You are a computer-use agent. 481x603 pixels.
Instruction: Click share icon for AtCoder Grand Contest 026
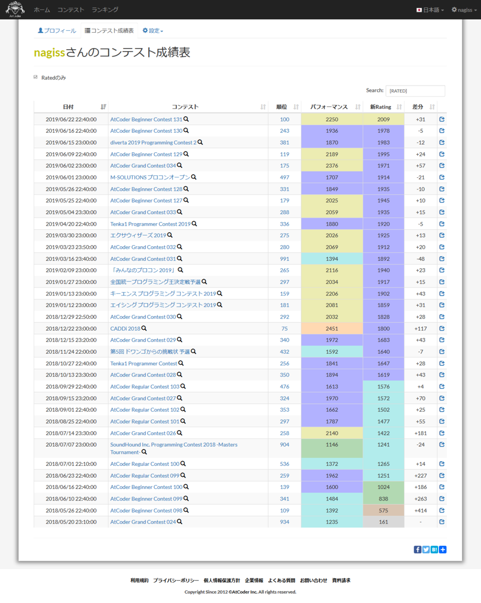pyautogui.click(x=442, y=433)
